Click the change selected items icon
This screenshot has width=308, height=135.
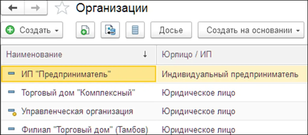pyautogui.click(x=110, y=30)
